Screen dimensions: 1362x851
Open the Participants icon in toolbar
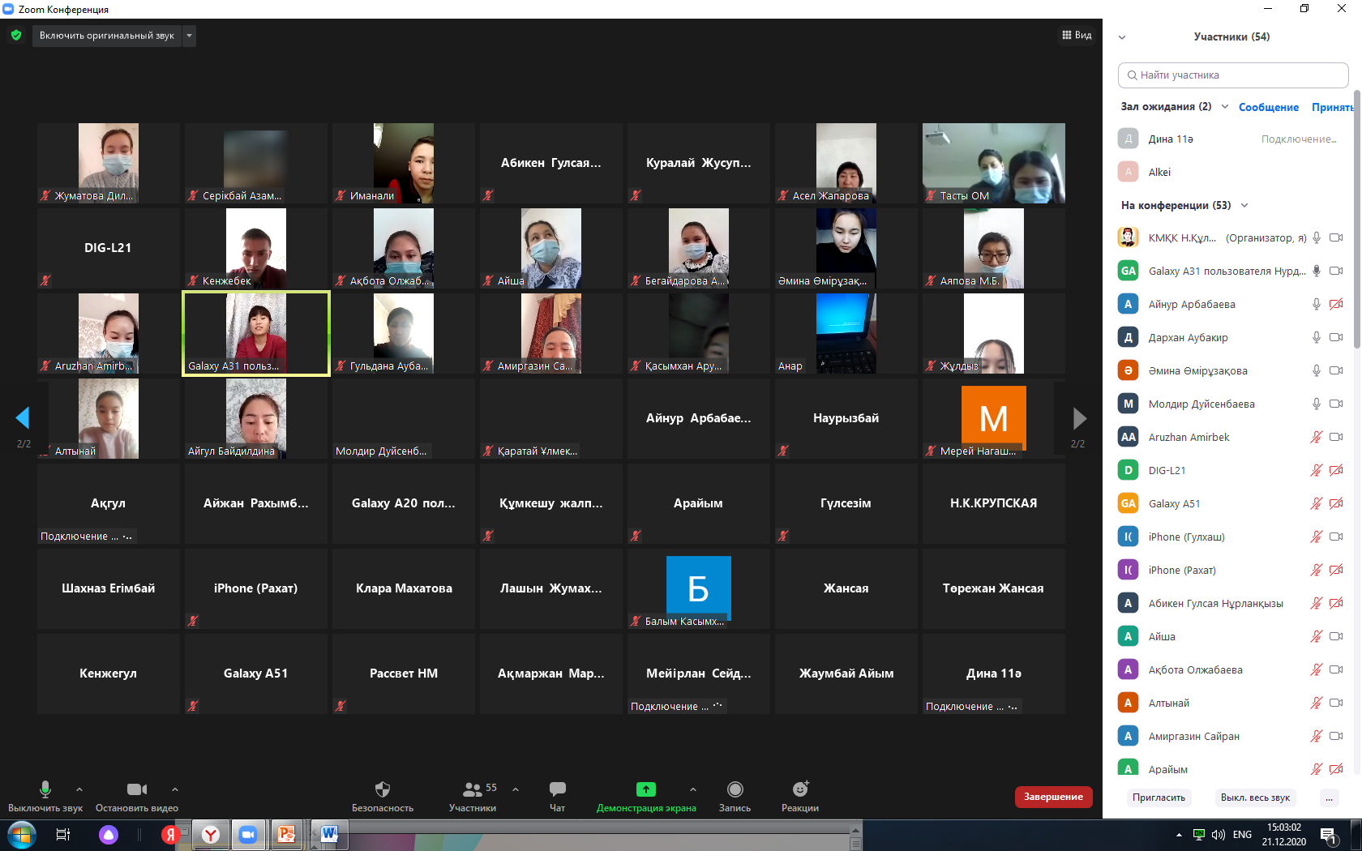472,789
